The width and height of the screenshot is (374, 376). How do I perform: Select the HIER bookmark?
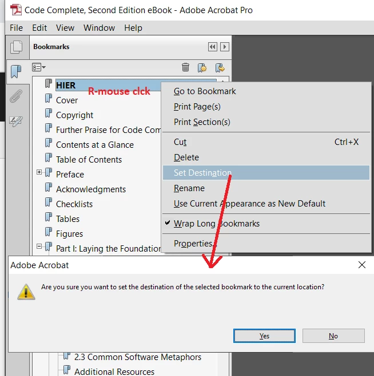click(66, 86)
